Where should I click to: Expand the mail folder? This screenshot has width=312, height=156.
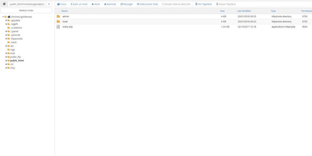(x=6, y=53)
